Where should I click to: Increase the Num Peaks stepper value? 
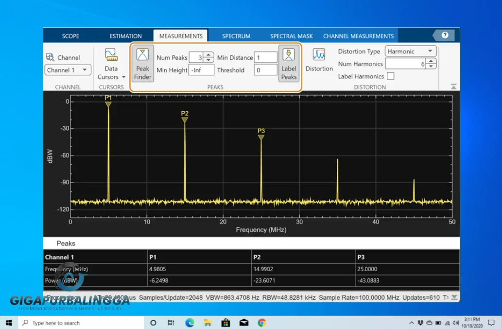[x=208, y=55]
